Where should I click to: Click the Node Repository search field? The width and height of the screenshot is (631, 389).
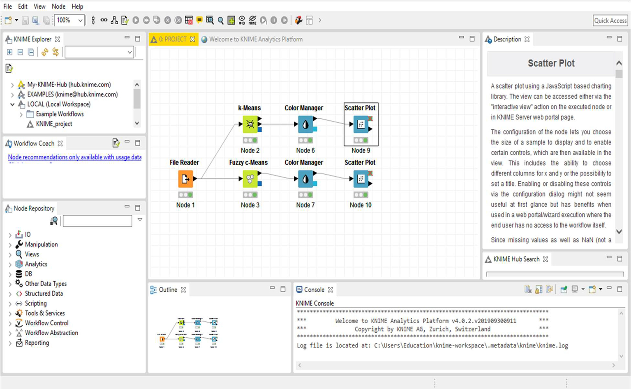pos(97,221)
